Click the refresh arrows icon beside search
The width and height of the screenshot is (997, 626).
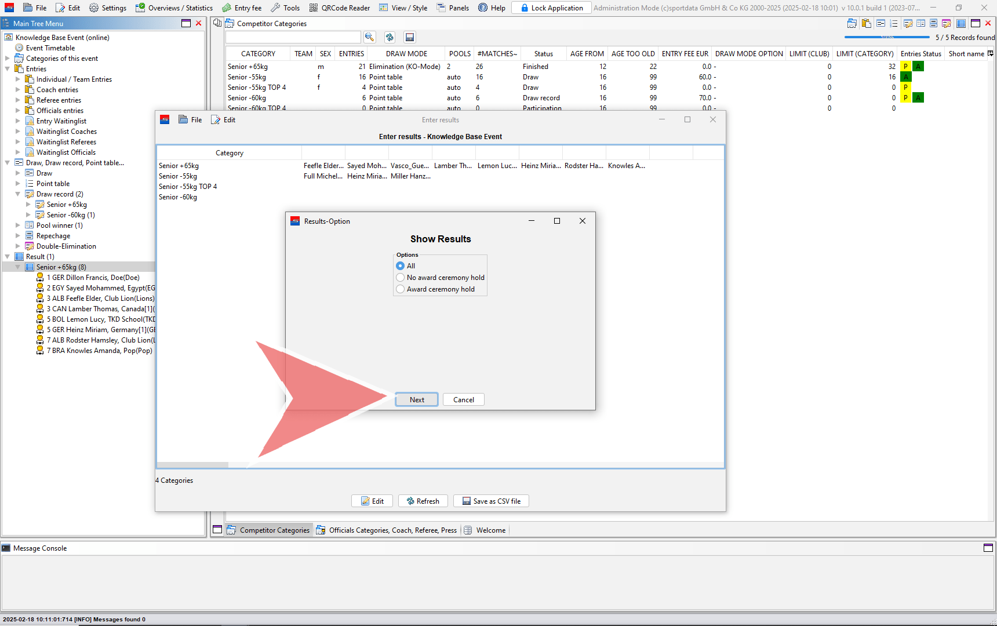point(390,37)
